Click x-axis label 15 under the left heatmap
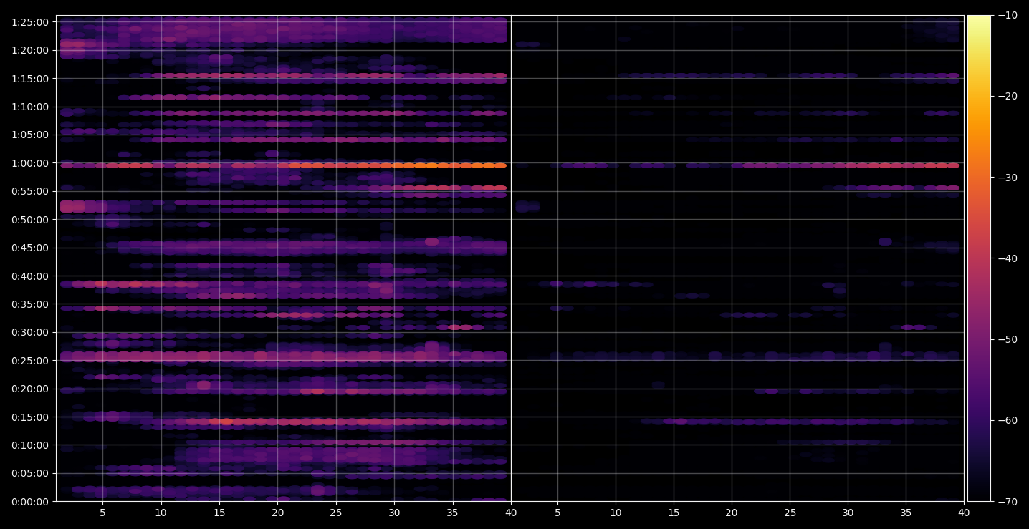The image size is (1029, 529). click(x=219, y=513)
